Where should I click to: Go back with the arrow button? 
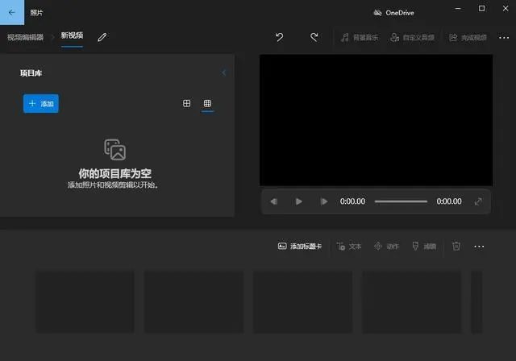12,13
